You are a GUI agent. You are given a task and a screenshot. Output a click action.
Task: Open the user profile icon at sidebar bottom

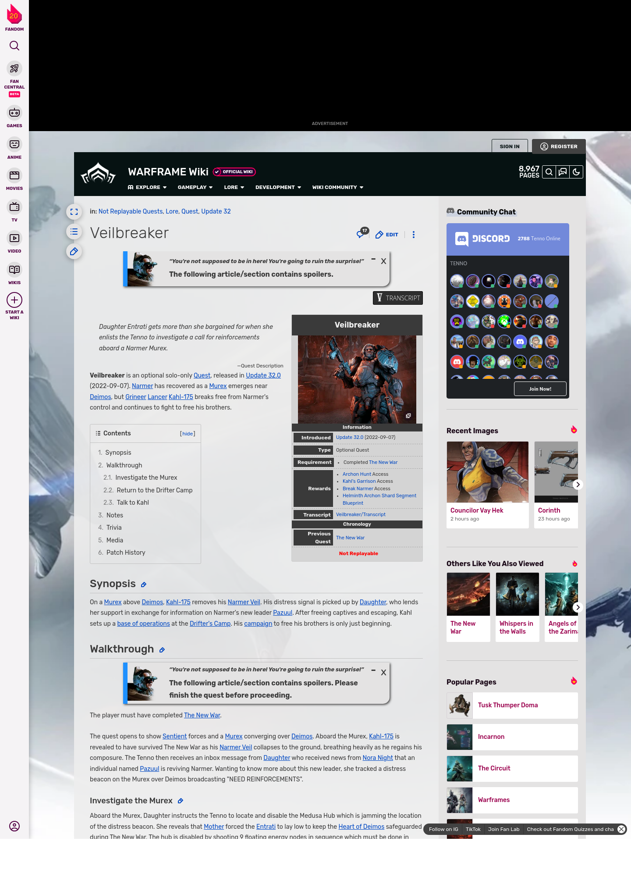click(x=14, y=826)
